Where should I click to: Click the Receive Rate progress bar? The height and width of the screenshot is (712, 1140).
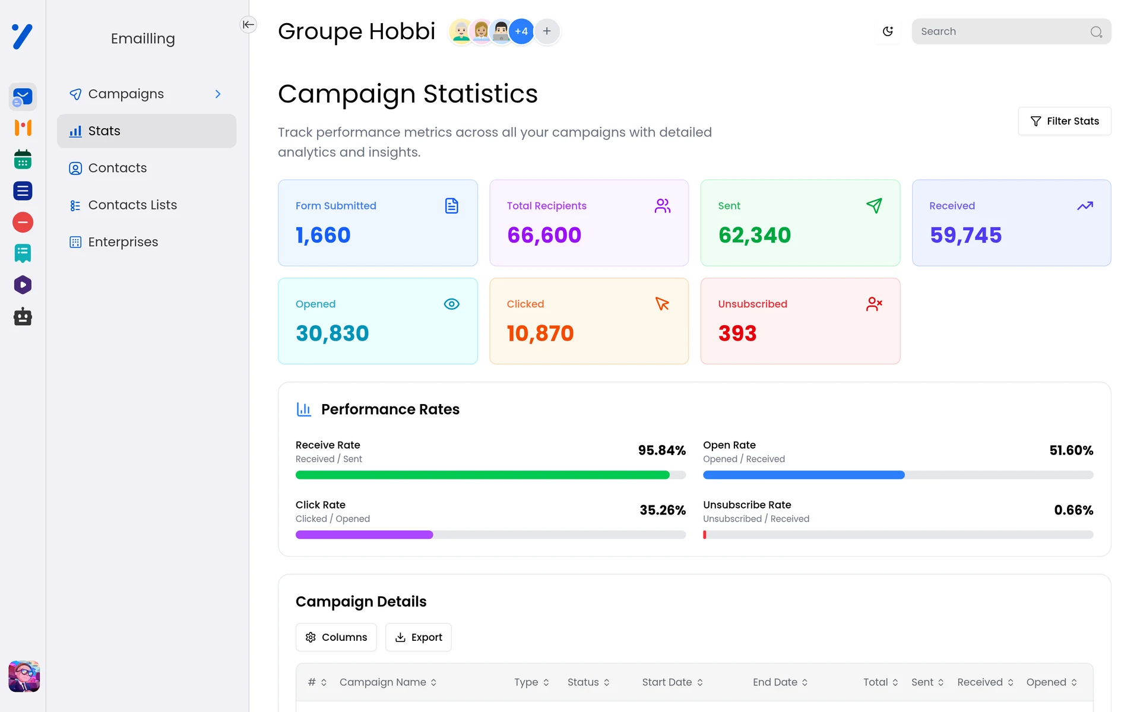pos(490,475)
